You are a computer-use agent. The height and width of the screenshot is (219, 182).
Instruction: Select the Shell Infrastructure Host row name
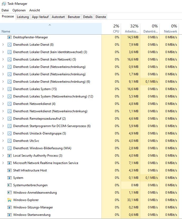pyautogui.click(x=30, y=171)
